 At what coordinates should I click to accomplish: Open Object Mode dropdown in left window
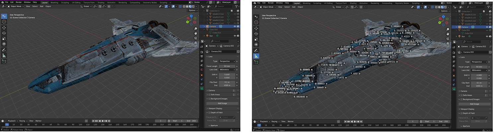(16, 6)
